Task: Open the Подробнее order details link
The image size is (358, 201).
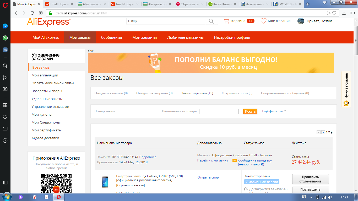Action: [148, 157]
